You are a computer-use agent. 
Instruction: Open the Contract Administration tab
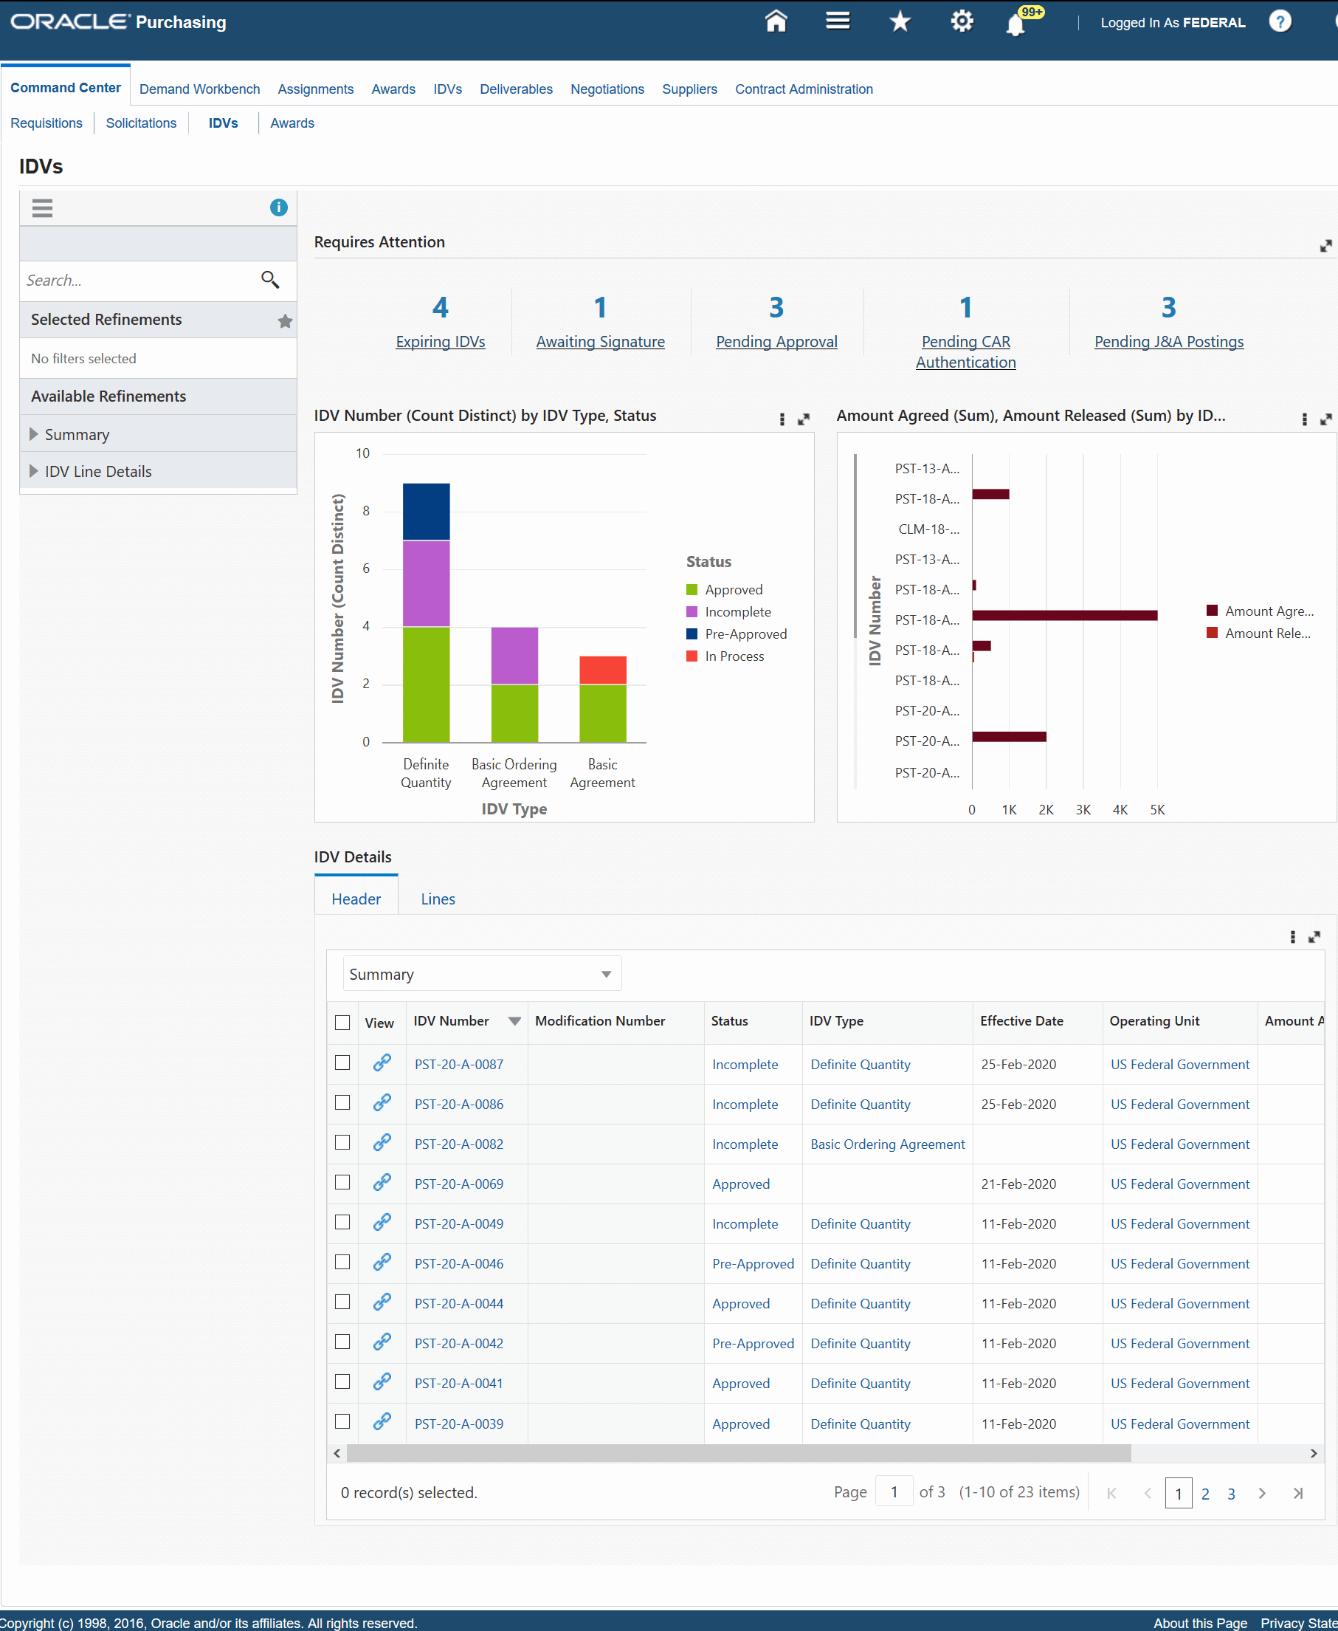(804, 89)
